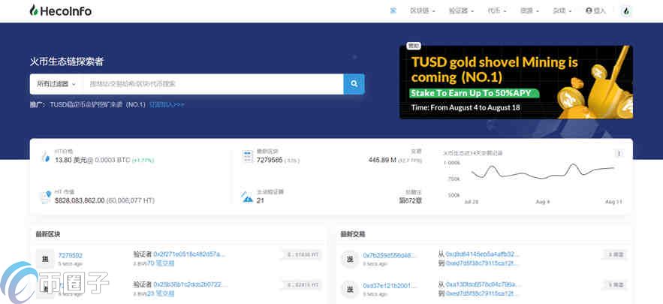Image resolution: width=663 pixels, height=304 pixels.
Task: Click the HT price flame icon
Action: click(46, 158)
